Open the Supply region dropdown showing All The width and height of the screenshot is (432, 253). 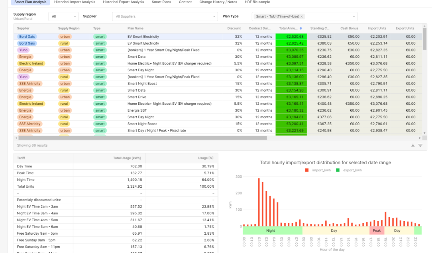[64, 16]
